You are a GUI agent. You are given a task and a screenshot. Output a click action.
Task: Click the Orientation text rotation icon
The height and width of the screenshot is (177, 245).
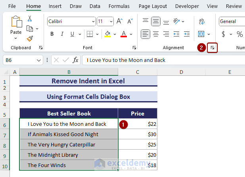click(176, 21)
